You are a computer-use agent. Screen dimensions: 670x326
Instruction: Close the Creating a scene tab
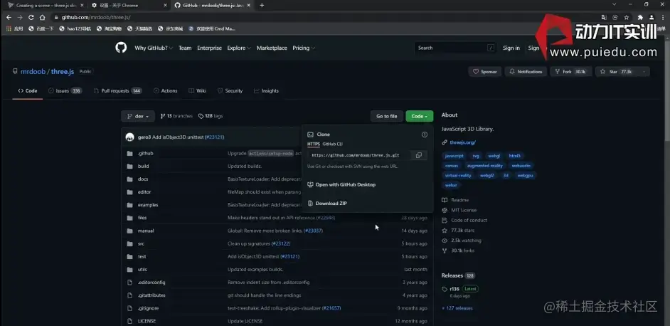[82, 5]
